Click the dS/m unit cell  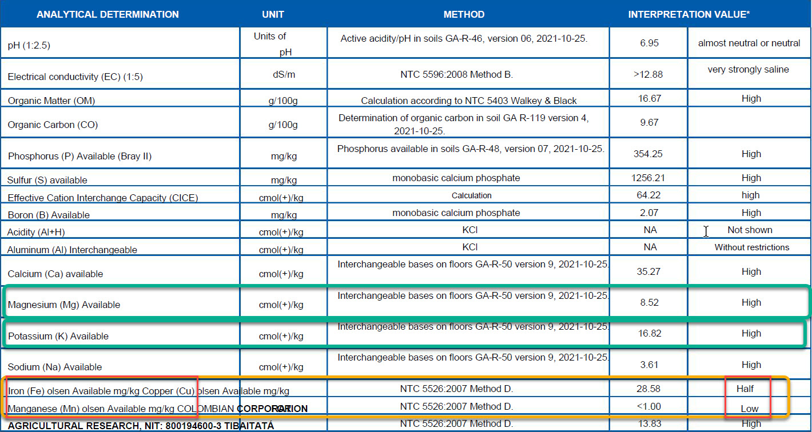click(x=284, y=74)
